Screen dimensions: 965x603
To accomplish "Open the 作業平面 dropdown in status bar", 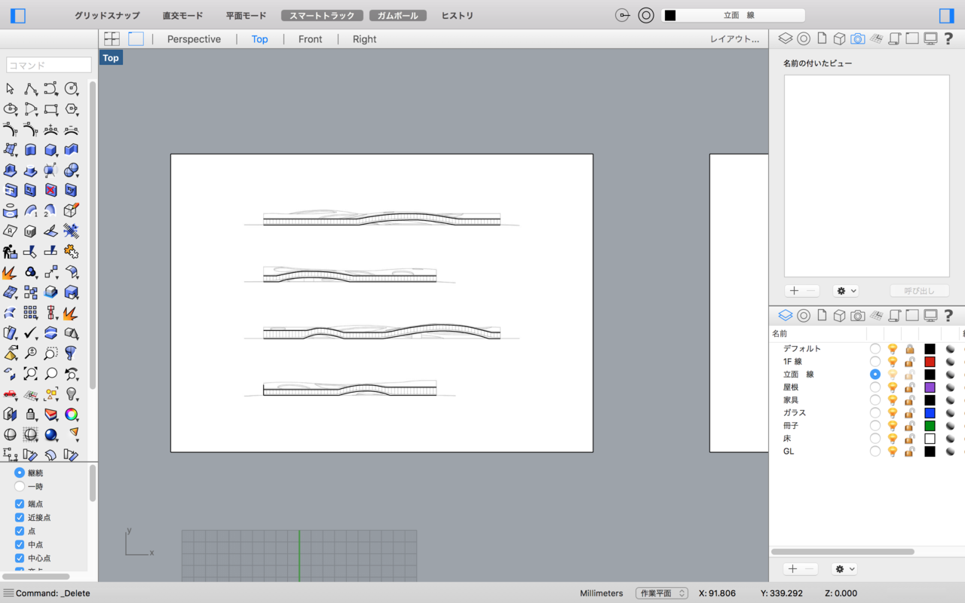I will coord(661,593).
